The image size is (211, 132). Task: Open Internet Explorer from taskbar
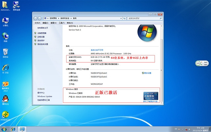[13, 129]
